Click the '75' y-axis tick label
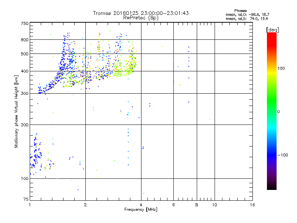Screen dimensions: 297x223 click(26, 199)
